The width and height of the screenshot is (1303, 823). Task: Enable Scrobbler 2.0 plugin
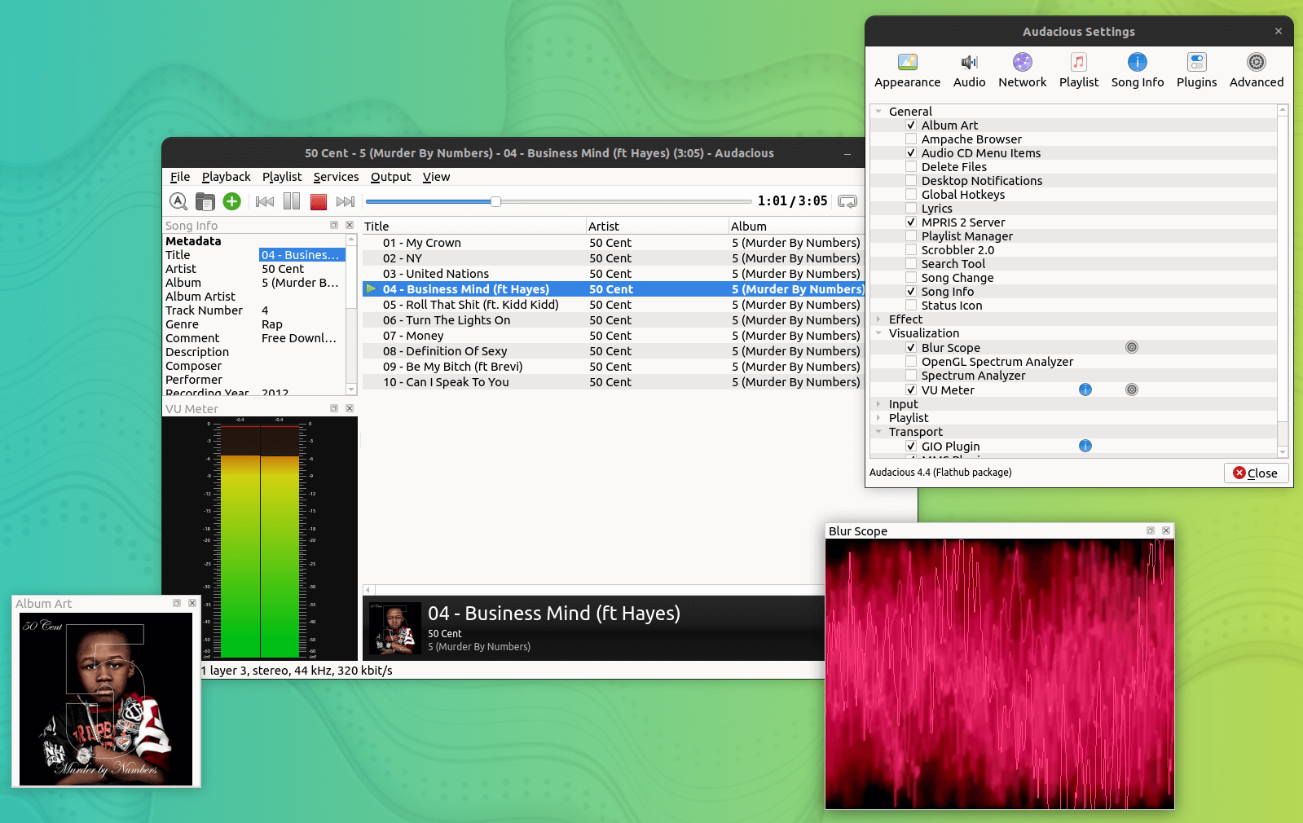(911, 250)
